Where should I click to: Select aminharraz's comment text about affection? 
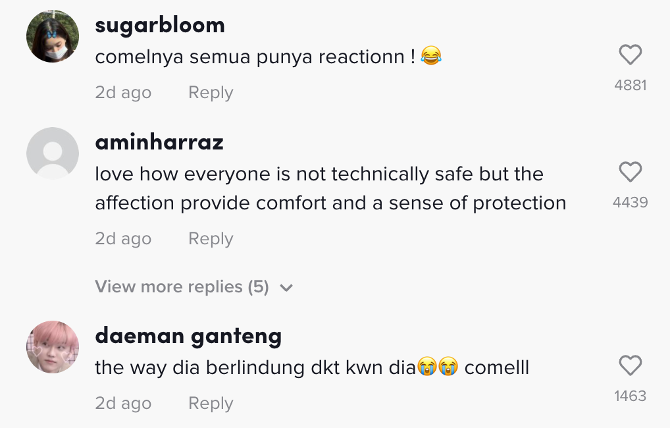[330, 188]
